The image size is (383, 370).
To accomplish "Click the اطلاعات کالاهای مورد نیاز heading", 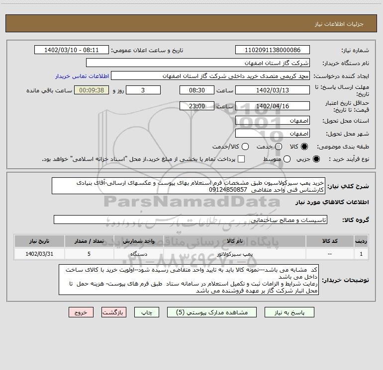I will click(332, 202).
